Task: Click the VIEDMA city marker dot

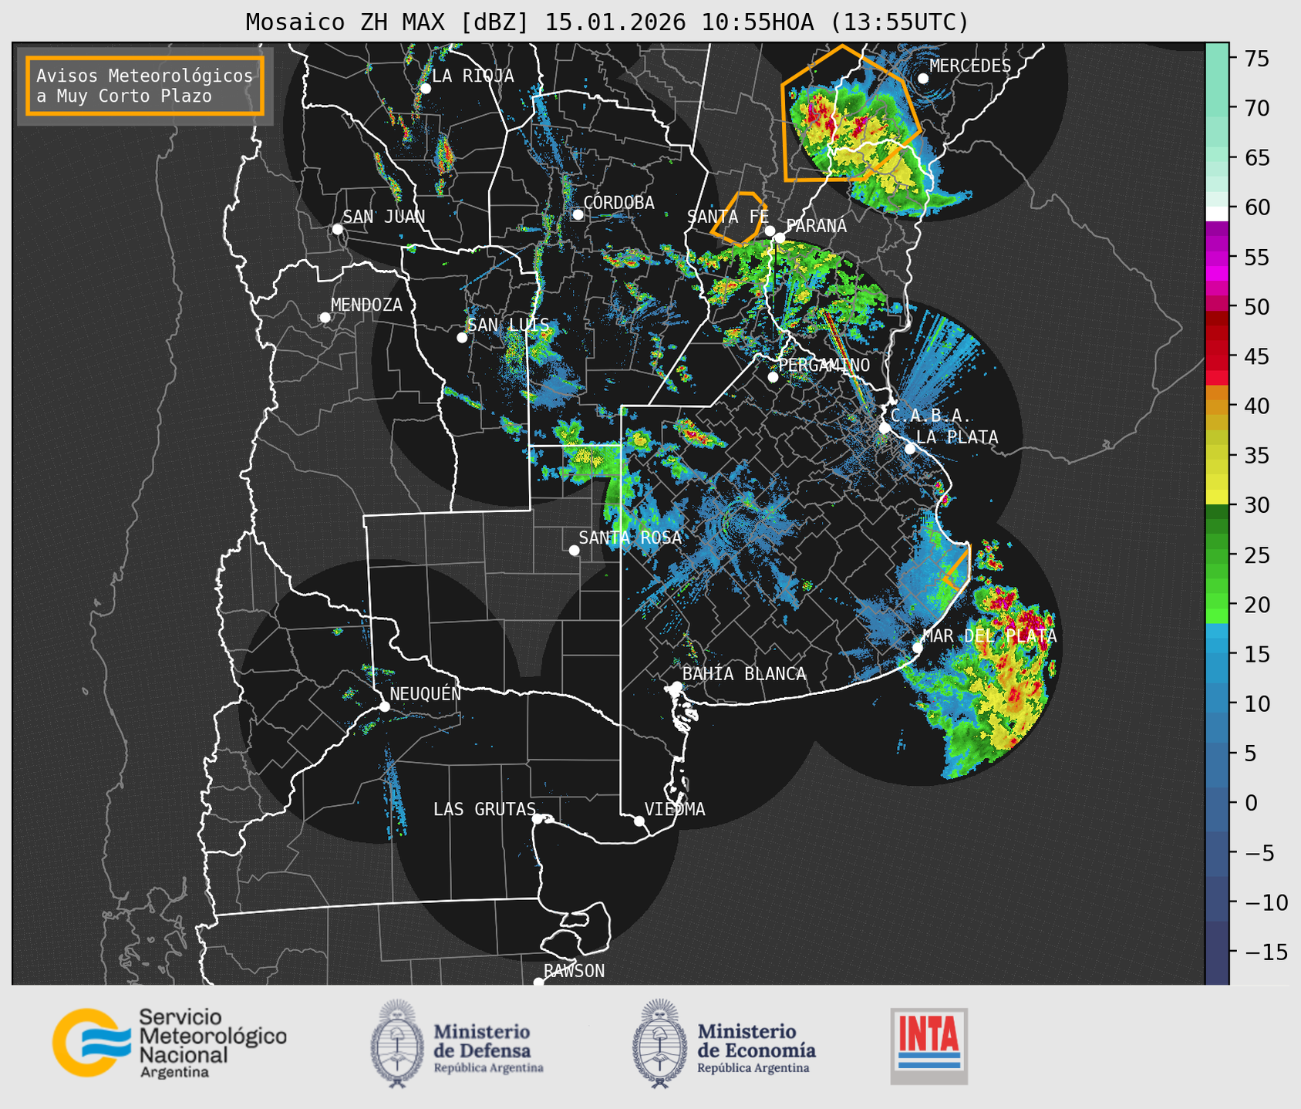Action: coord(639,821)
